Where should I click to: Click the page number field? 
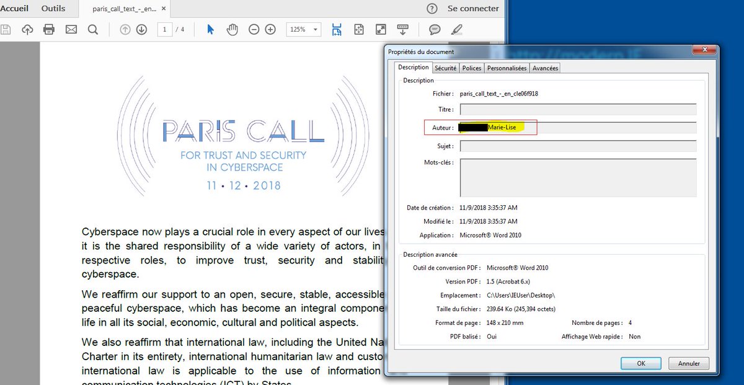(x=164, y=29)
